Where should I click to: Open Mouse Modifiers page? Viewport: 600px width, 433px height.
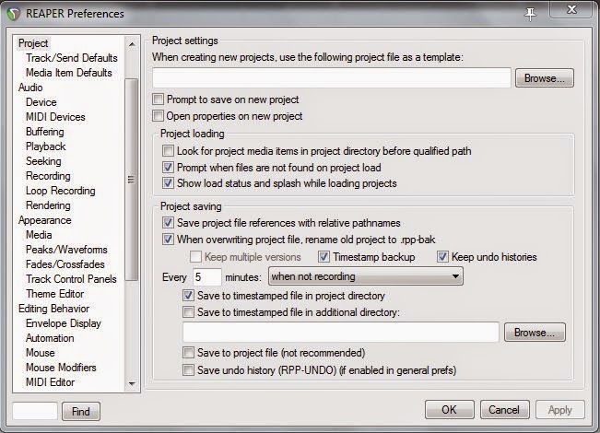pyautogui.click(x=61, y=368)
